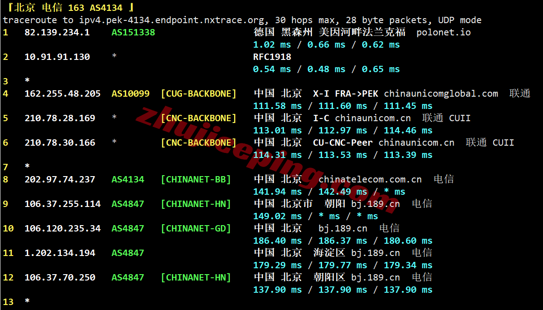Viewport: 543px width, 310px height.
Task: Click AS10099 in hop 4
Action: tap(131, 94)
